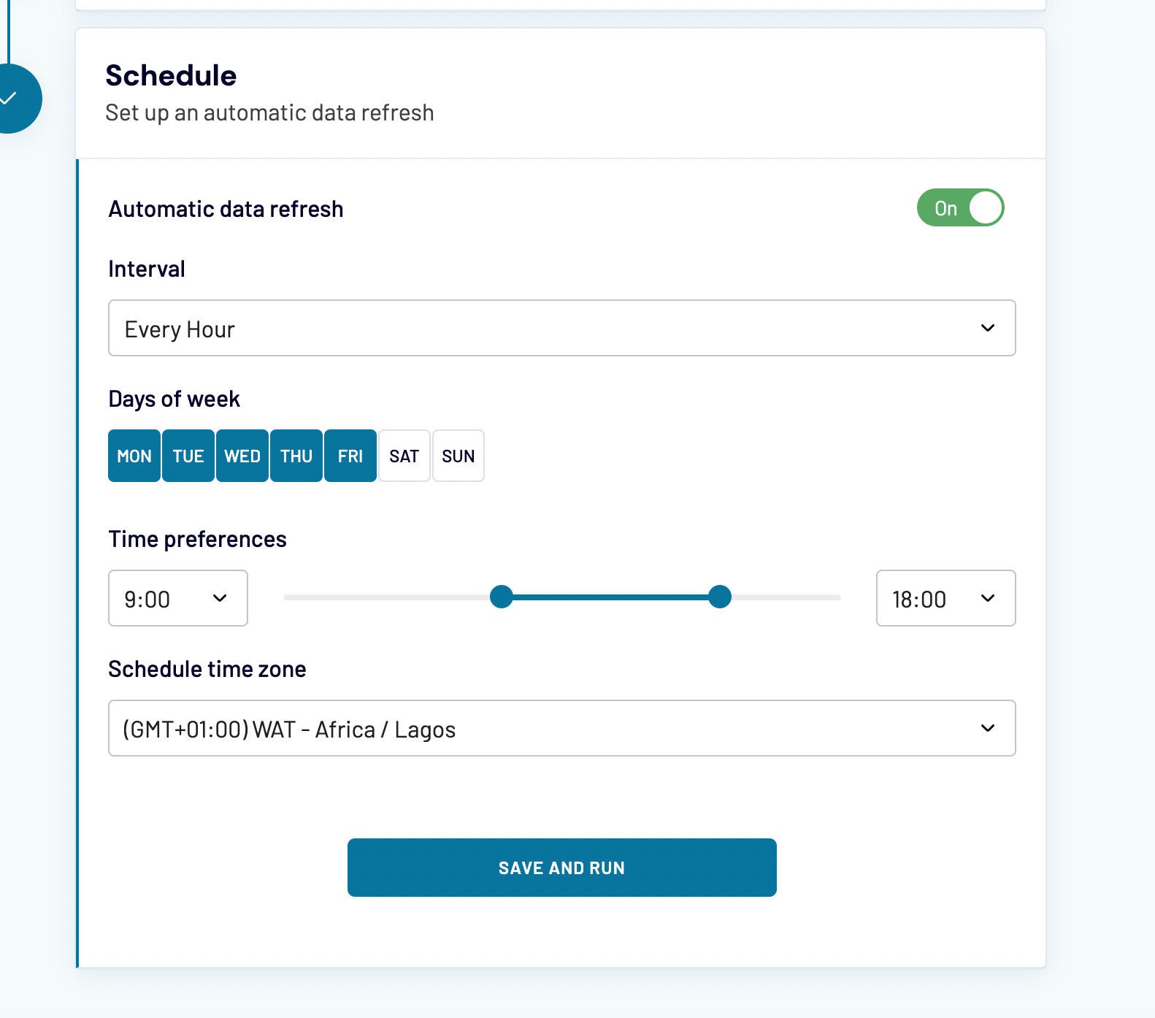Toggle off the WED day button
Image resolution: width=1155 pixels, height=1018 pixels.
(x=242, y=456)
